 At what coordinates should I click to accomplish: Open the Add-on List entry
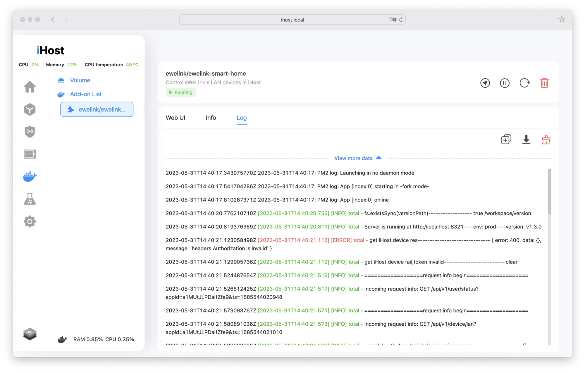86,94
